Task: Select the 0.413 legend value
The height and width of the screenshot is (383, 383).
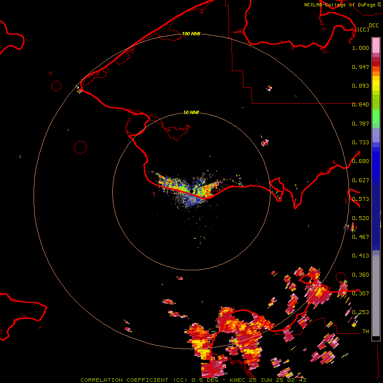Action: (x=360, y=256)
